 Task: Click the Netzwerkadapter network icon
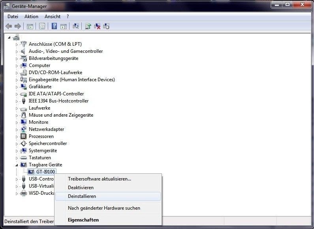coord(24,129)
